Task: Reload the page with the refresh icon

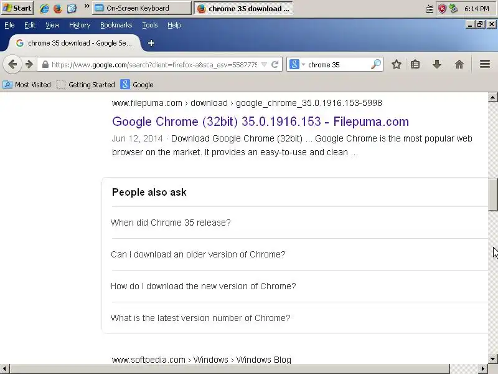Action: pyautogui.click(x=275, y=65)
